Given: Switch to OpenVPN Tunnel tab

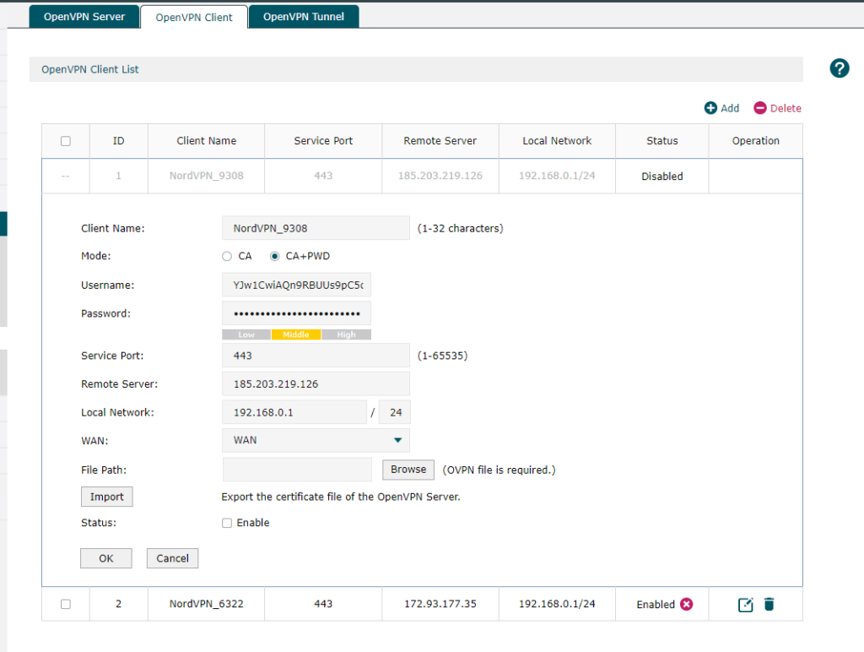Looking at the screenshot, I should (x=304, y=17).
